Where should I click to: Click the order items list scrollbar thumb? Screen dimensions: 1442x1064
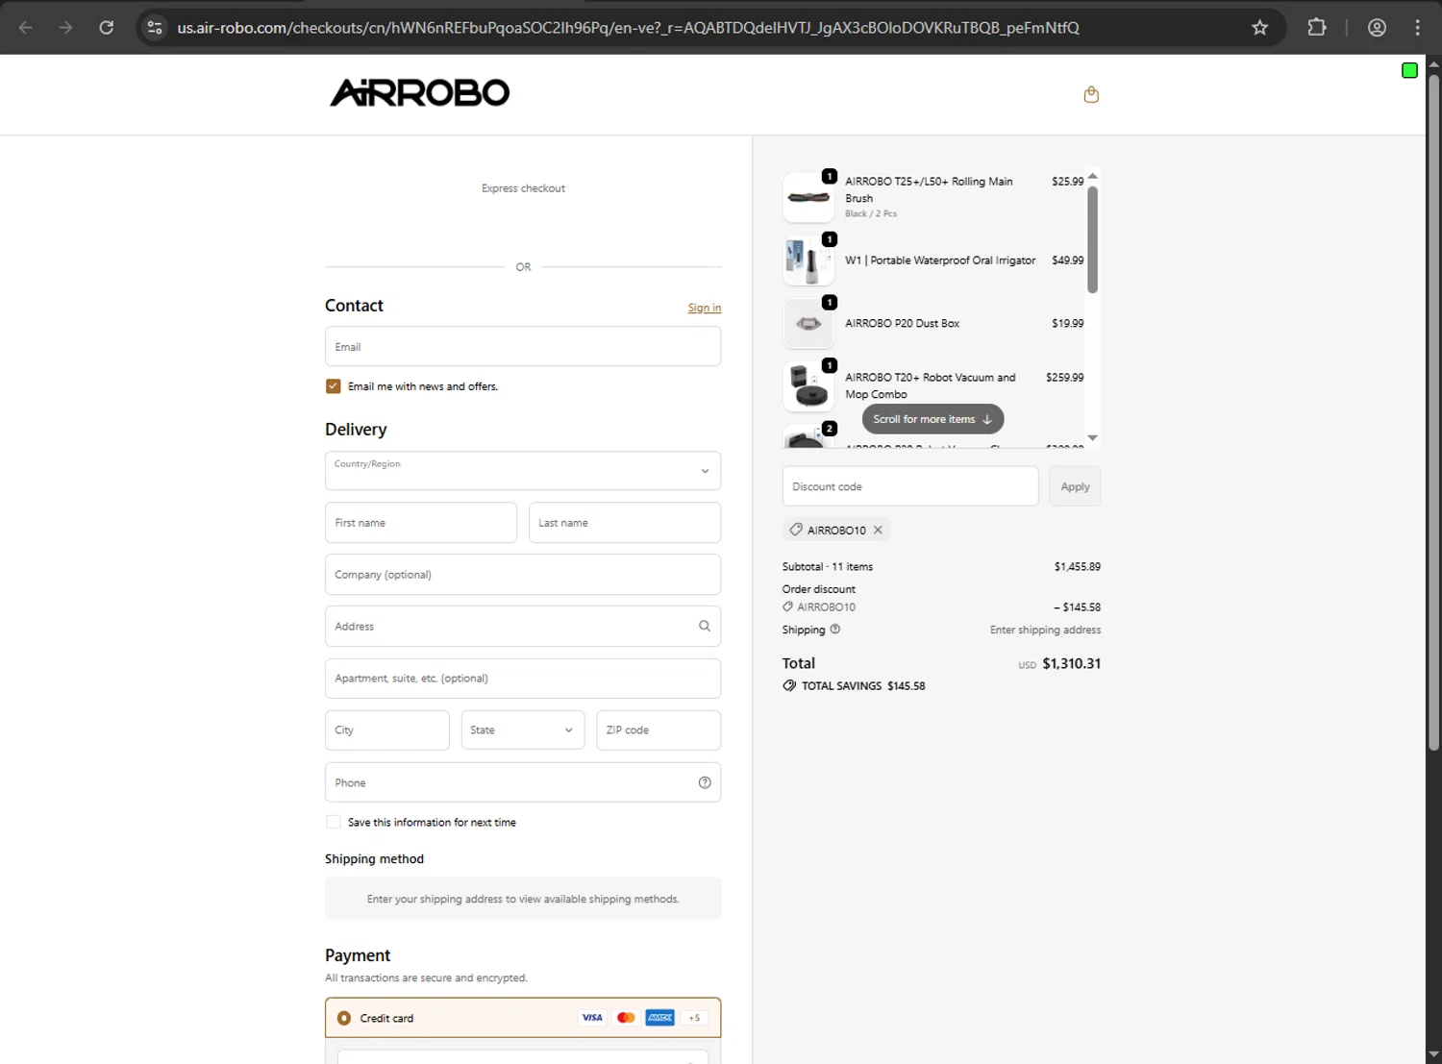tap(1092, 239)
